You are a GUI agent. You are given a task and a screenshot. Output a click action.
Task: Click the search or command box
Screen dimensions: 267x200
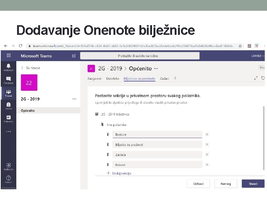pos(140,56)
